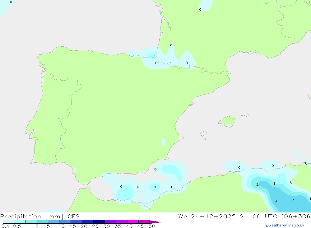This screenshot has width=311, height=228.
Task: Click the '0.1' legend scale label
Action: coord(5,226)
